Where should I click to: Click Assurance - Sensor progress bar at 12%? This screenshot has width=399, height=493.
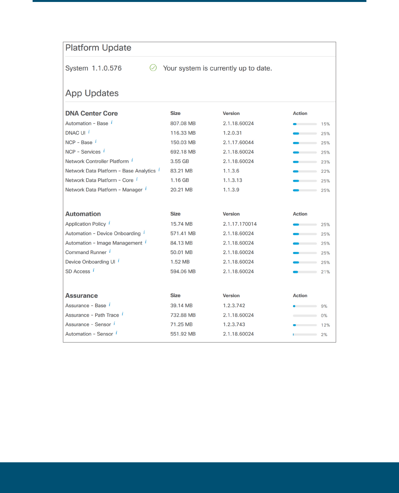305,325
